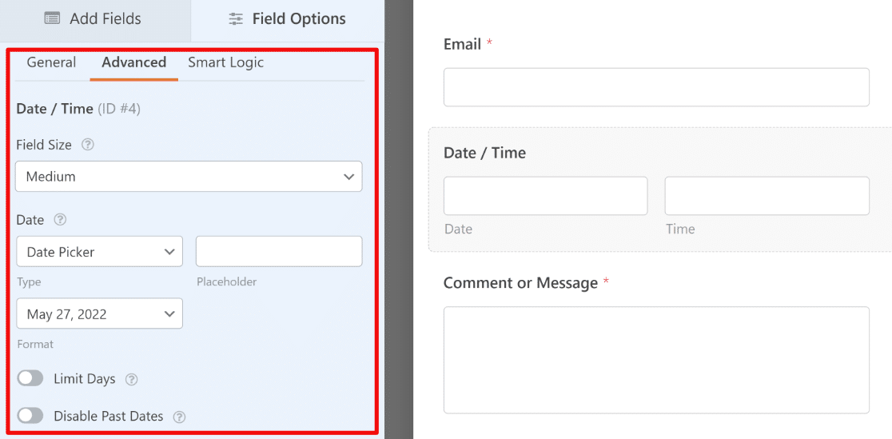Click the Field Options sliders icon

point(236,18)
